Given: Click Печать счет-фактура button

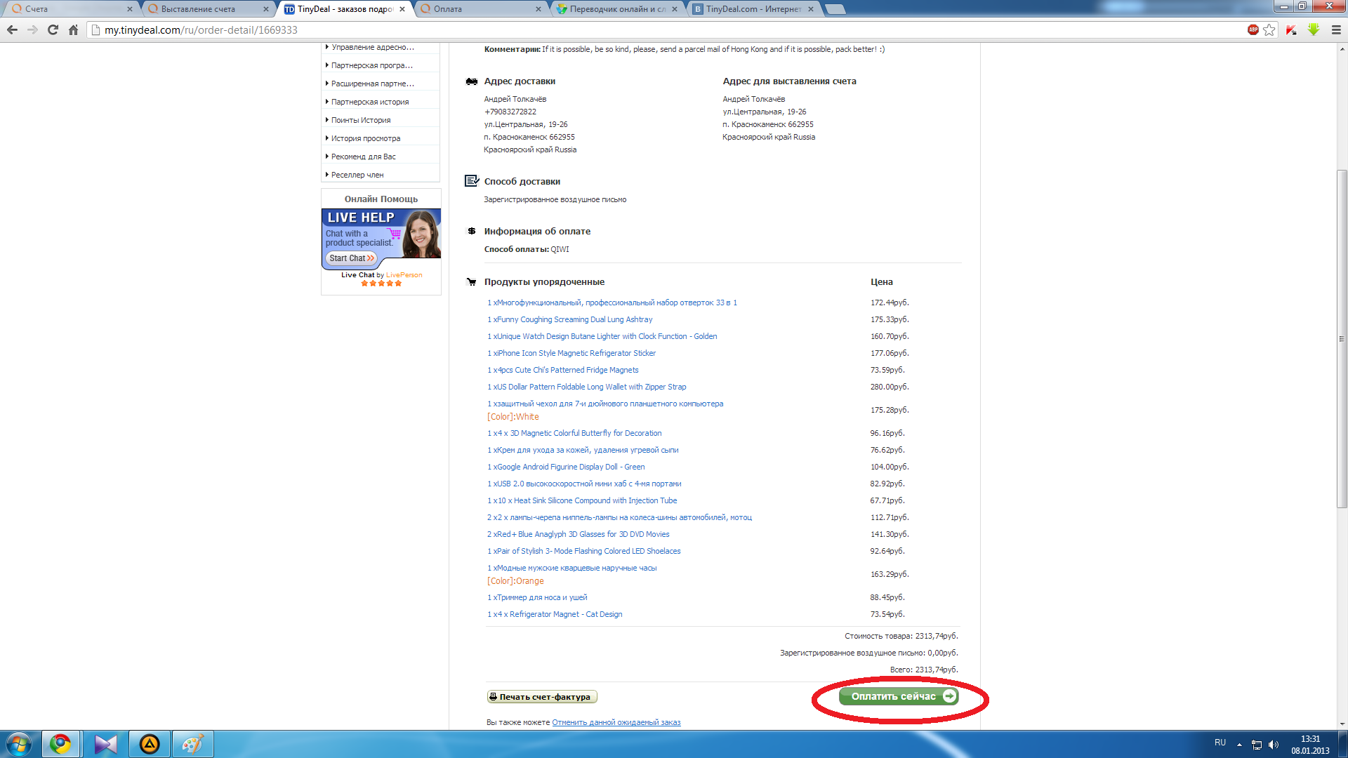Looking at the screenshot, I should coord(542,697).
